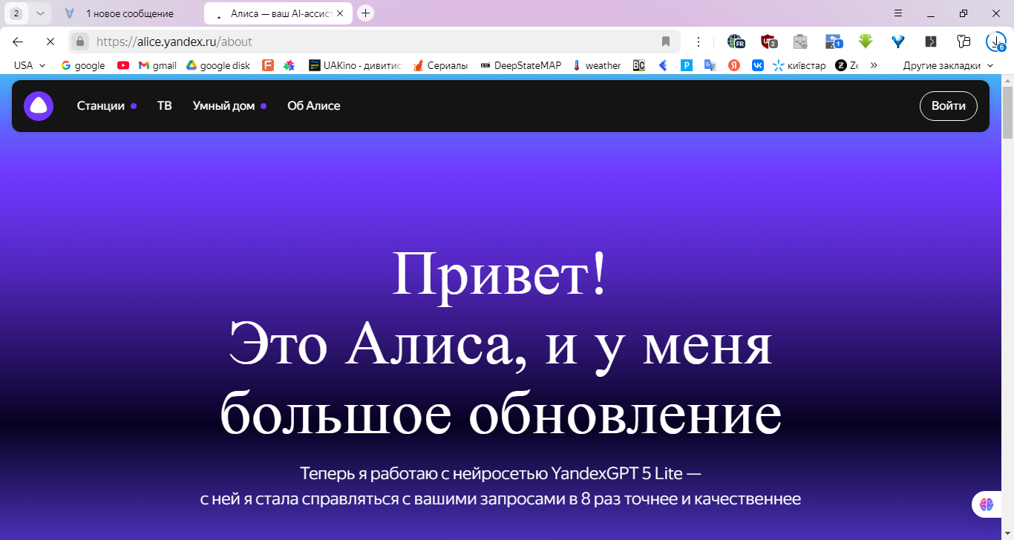Click the globe FR VPN extension icon

pyautogui.click(x=736, y=42)
